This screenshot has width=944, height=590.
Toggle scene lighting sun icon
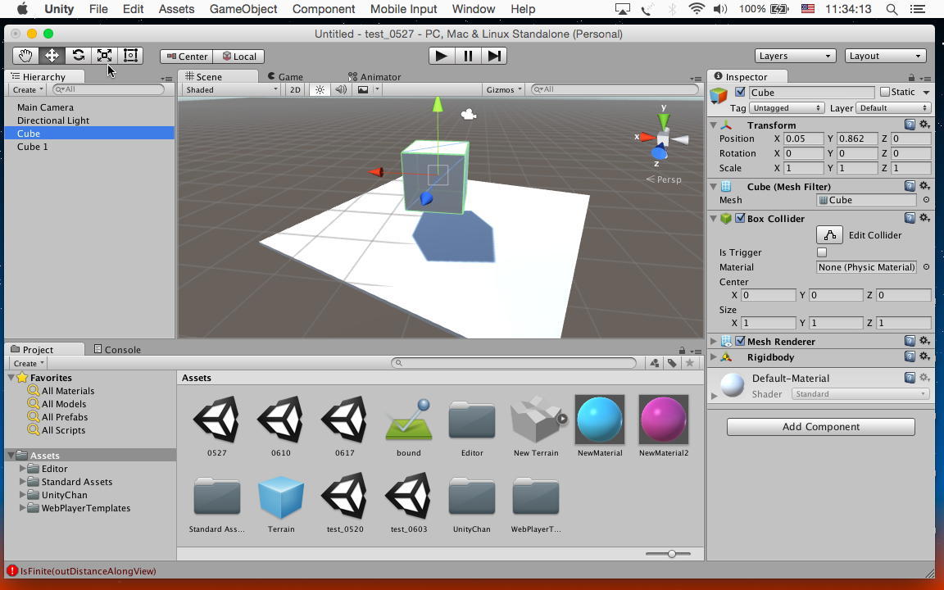pyautogui.click(x=320, y=89)
